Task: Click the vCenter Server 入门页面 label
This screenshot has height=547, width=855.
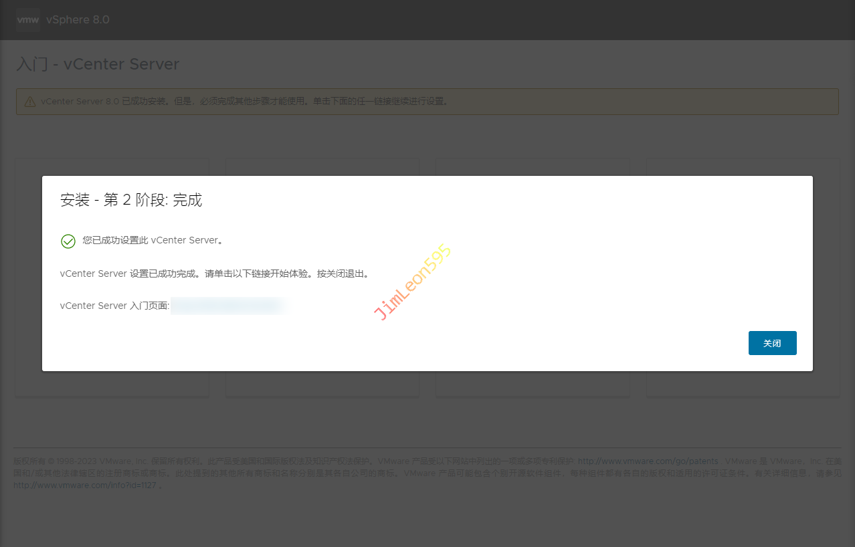Action: [114, 306]
